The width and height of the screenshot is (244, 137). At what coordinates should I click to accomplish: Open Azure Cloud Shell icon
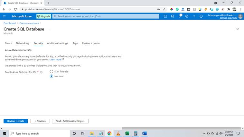point(165,16)
